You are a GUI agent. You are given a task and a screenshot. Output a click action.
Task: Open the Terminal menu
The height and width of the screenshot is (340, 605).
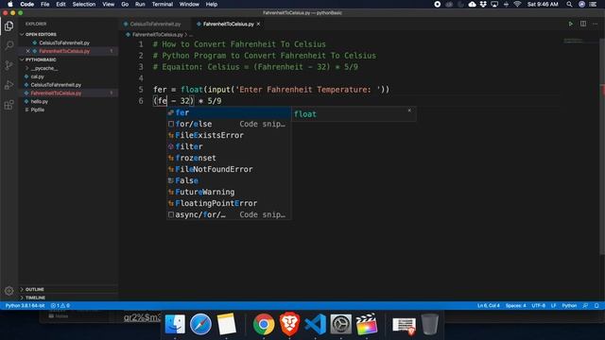[162, 4]
